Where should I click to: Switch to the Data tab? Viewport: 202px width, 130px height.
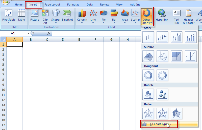tap(90, 5)
